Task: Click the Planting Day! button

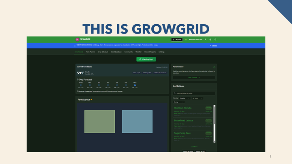Action: click(146, 59)
